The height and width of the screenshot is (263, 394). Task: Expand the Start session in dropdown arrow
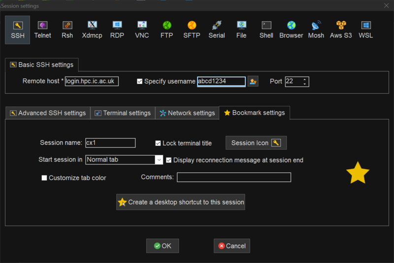tap(159, 160)
